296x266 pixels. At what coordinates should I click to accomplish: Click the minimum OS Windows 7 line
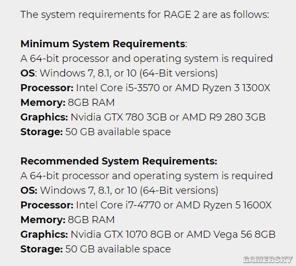point(119,73)
